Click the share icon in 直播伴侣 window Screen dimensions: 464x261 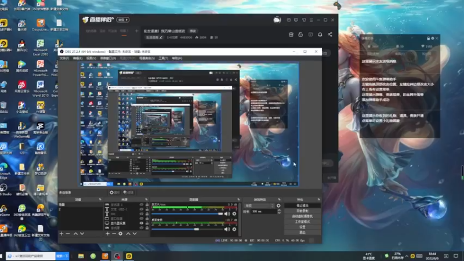pos(330,35)
